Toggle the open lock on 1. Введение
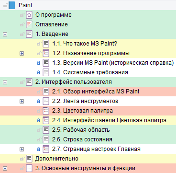176x173 pixels. click(22, 35)
